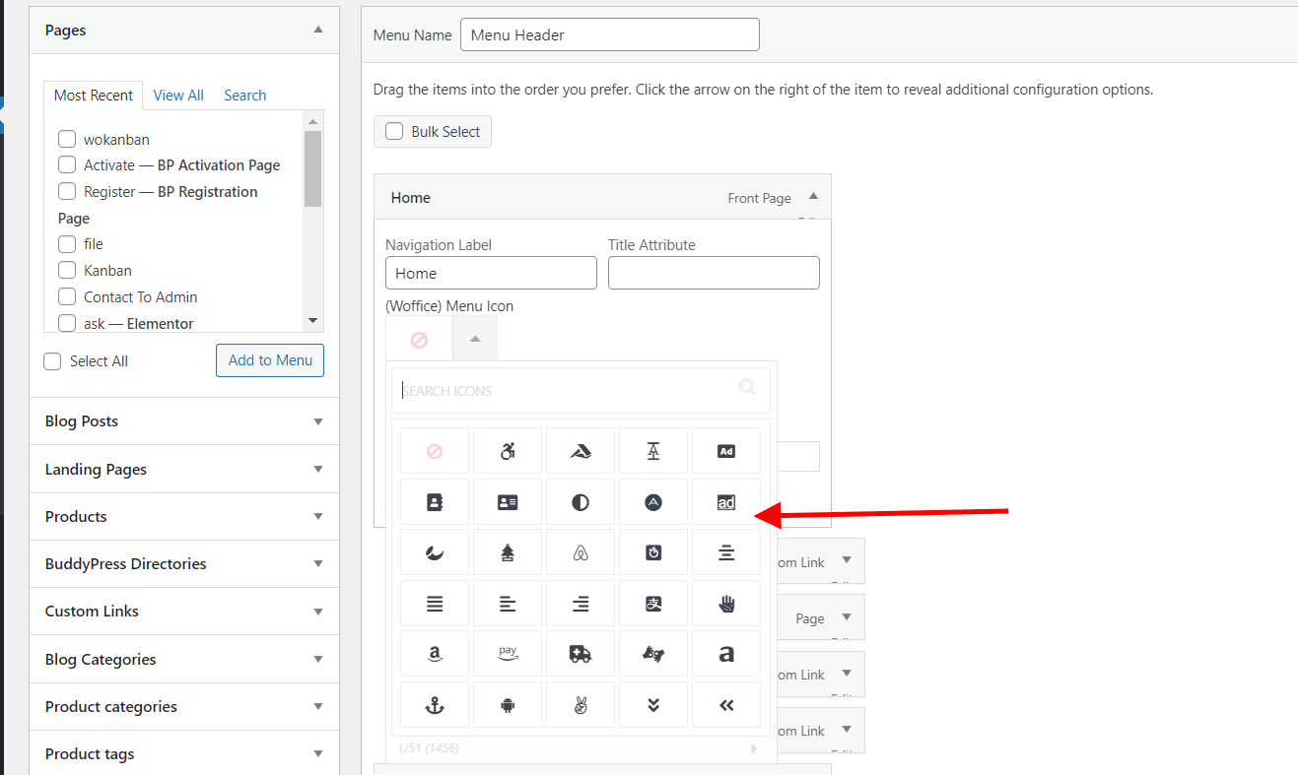Enable the Select All checkbox
The width and height of the screenshot is (1298, 775).
tap(51, 360)
